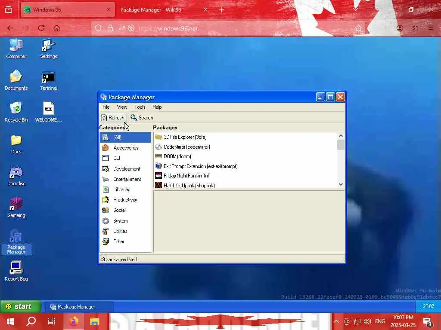Select the (All) category

tap(125, 137)
